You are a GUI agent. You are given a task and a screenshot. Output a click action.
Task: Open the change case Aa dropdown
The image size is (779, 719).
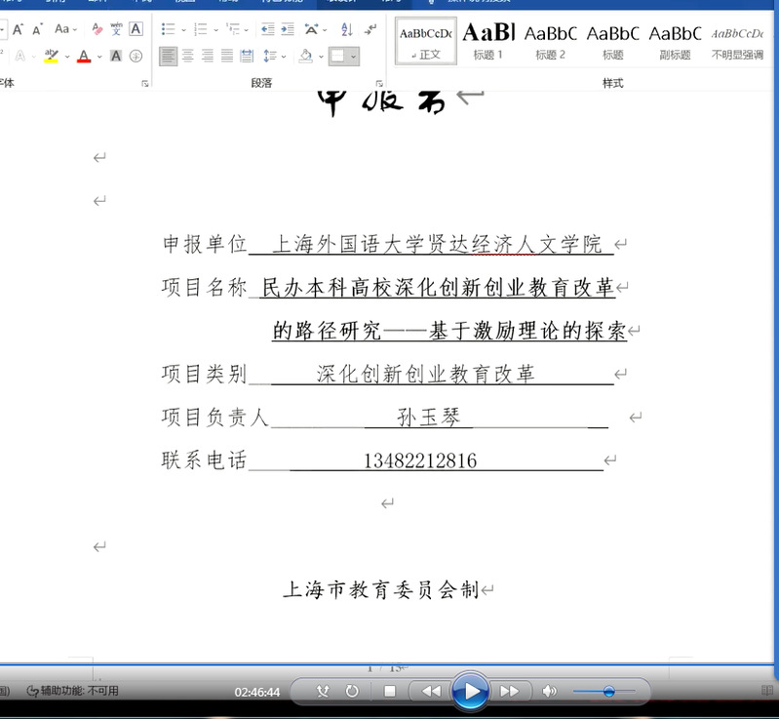tap(75, 29)
